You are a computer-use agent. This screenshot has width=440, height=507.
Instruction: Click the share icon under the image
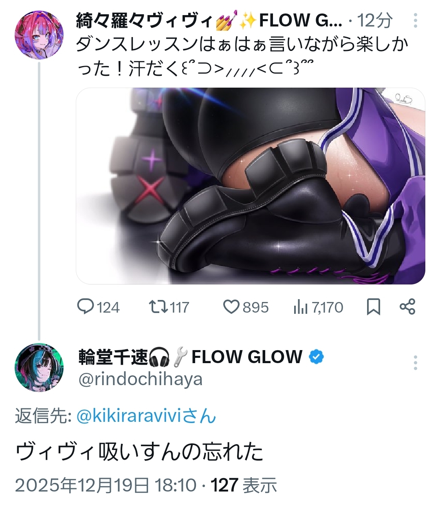407,306
